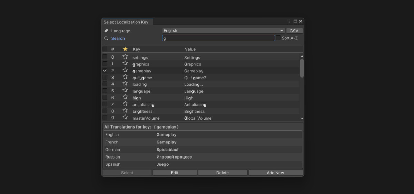Click the 'Quit game?' value
Viewport: 414px width, 194px height.
(x=195, y=78)
